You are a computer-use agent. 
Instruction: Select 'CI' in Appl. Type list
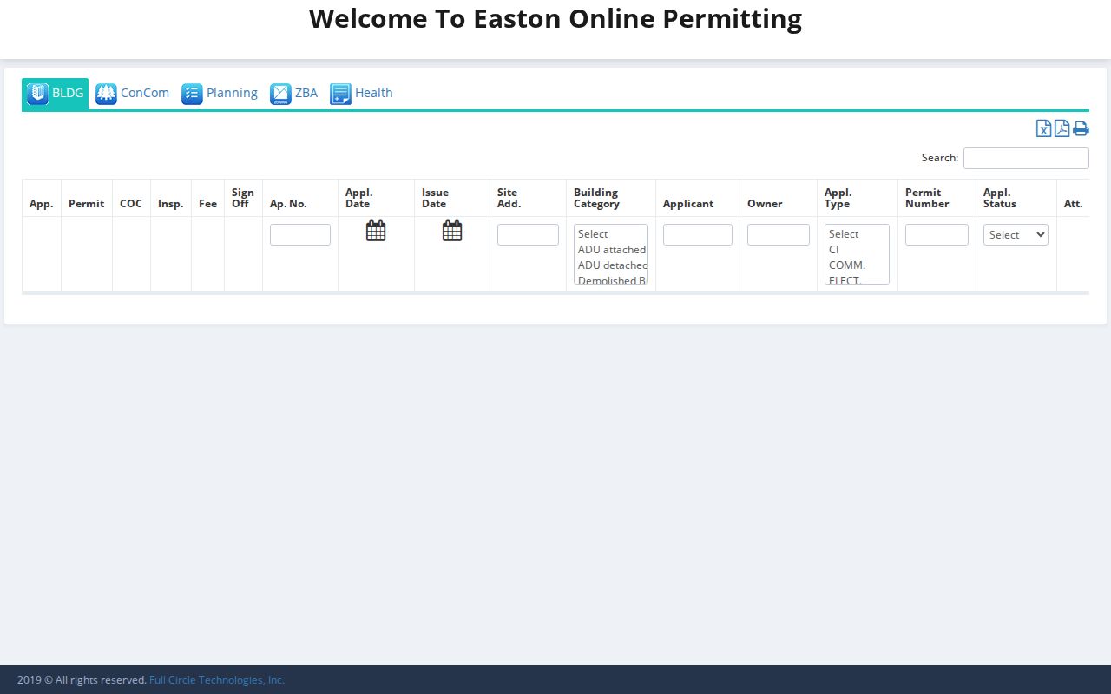pyautogui.click(x=856, y=250)
